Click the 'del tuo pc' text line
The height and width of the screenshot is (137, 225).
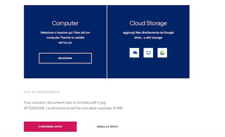pyautogui.click(x=65, y=43)
